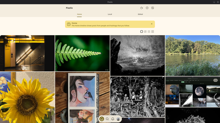
Task: Switch to the Home timeline tab
Action: 79,14
